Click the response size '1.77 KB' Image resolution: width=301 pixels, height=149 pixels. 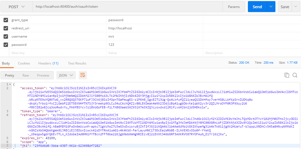pyautogui.click(x=292, y=63)
